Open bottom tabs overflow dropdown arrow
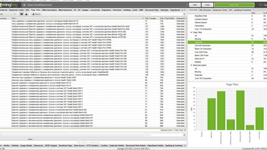 (x=185, y=145)
